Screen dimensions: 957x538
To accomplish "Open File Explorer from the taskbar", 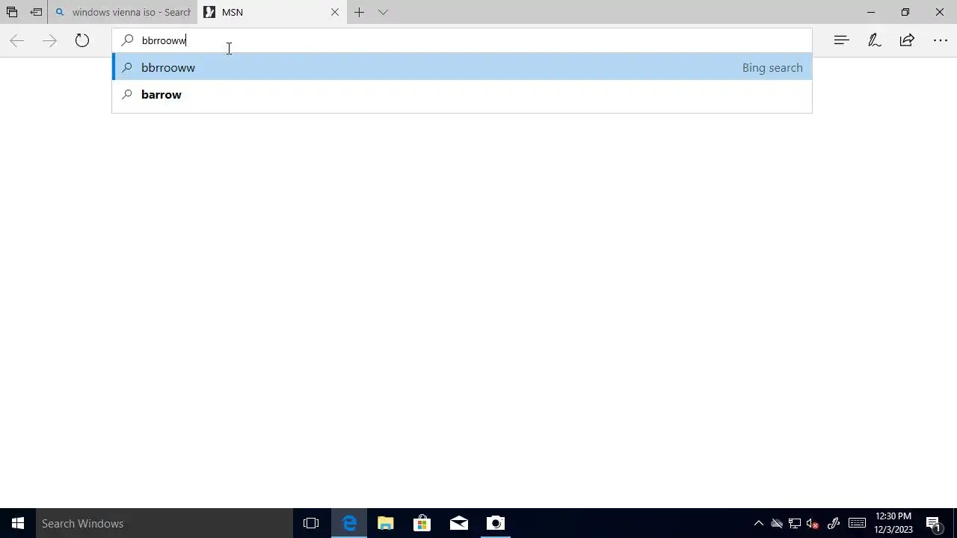I will click(x=386, y=523).
